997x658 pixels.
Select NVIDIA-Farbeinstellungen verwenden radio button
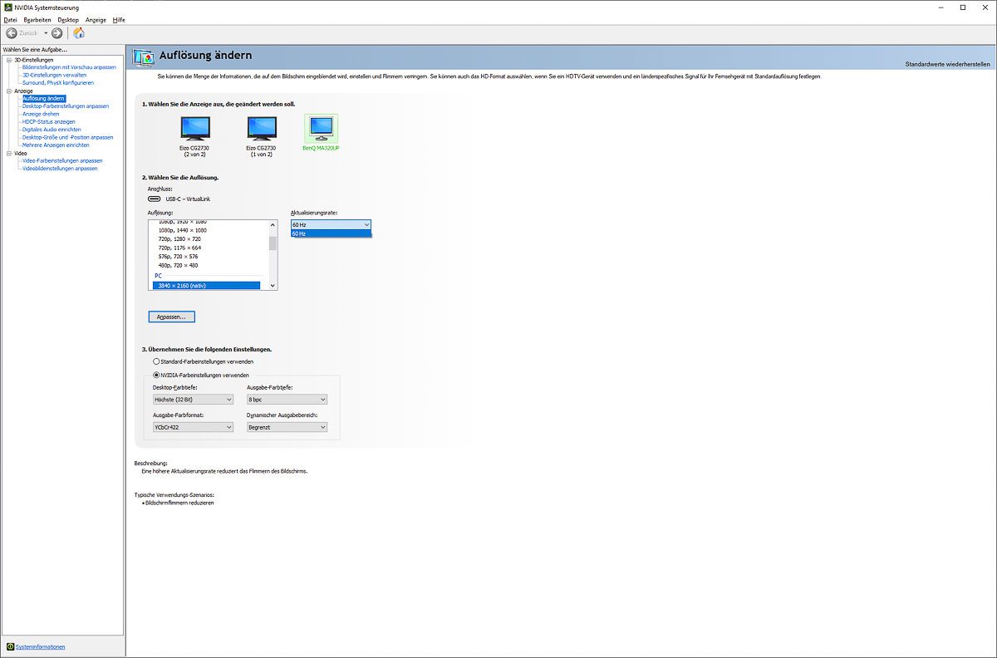(156, 375)
